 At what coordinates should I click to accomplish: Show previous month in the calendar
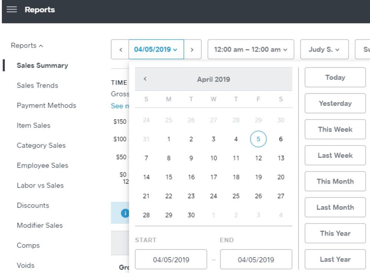(145, 79)
